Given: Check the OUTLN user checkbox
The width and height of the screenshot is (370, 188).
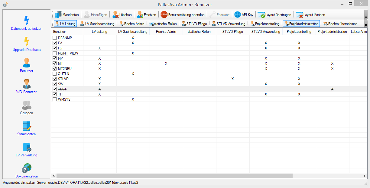Looking at the screenshot, I should (x=55, y=74).
